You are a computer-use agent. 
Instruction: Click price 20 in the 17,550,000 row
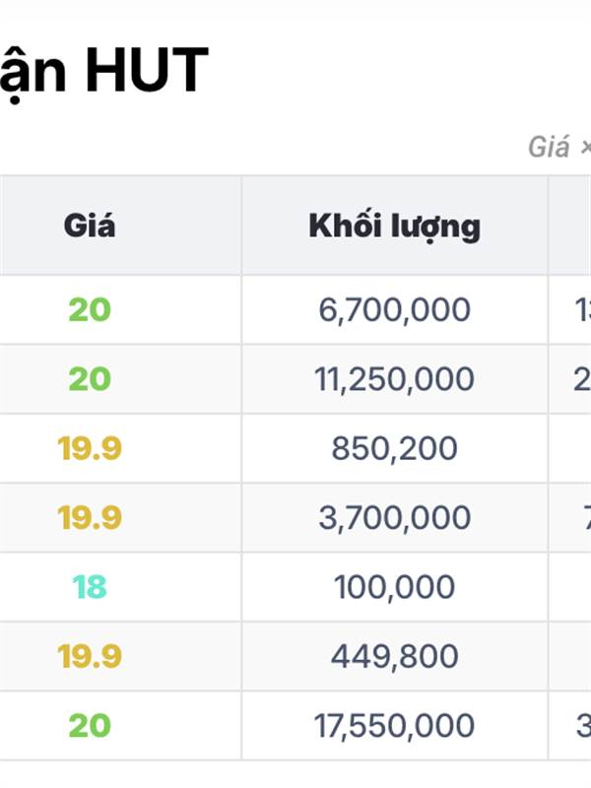tap(90, 726)
